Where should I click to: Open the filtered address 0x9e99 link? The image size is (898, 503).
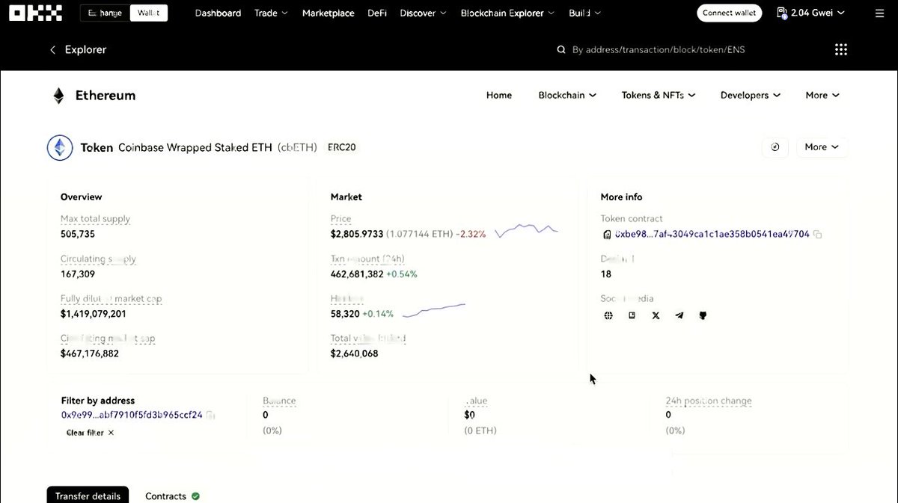[x=132, y=415]
